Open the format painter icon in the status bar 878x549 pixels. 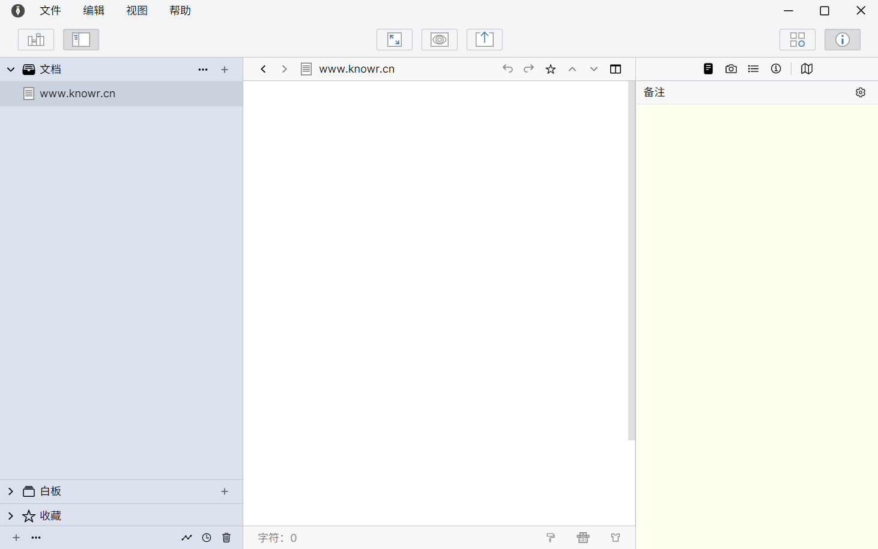coord(551,538)
